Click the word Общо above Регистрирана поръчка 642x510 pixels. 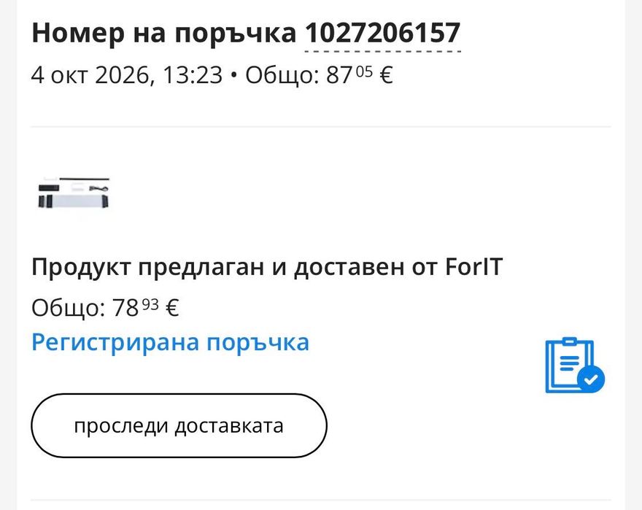point(65,308)
